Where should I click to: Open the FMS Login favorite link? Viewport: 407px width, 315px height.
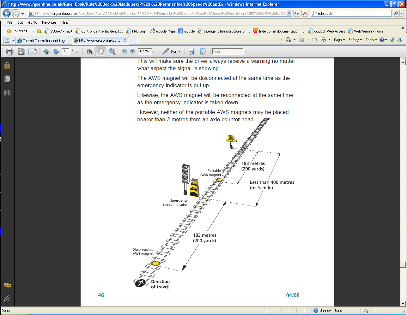(137, 31)
